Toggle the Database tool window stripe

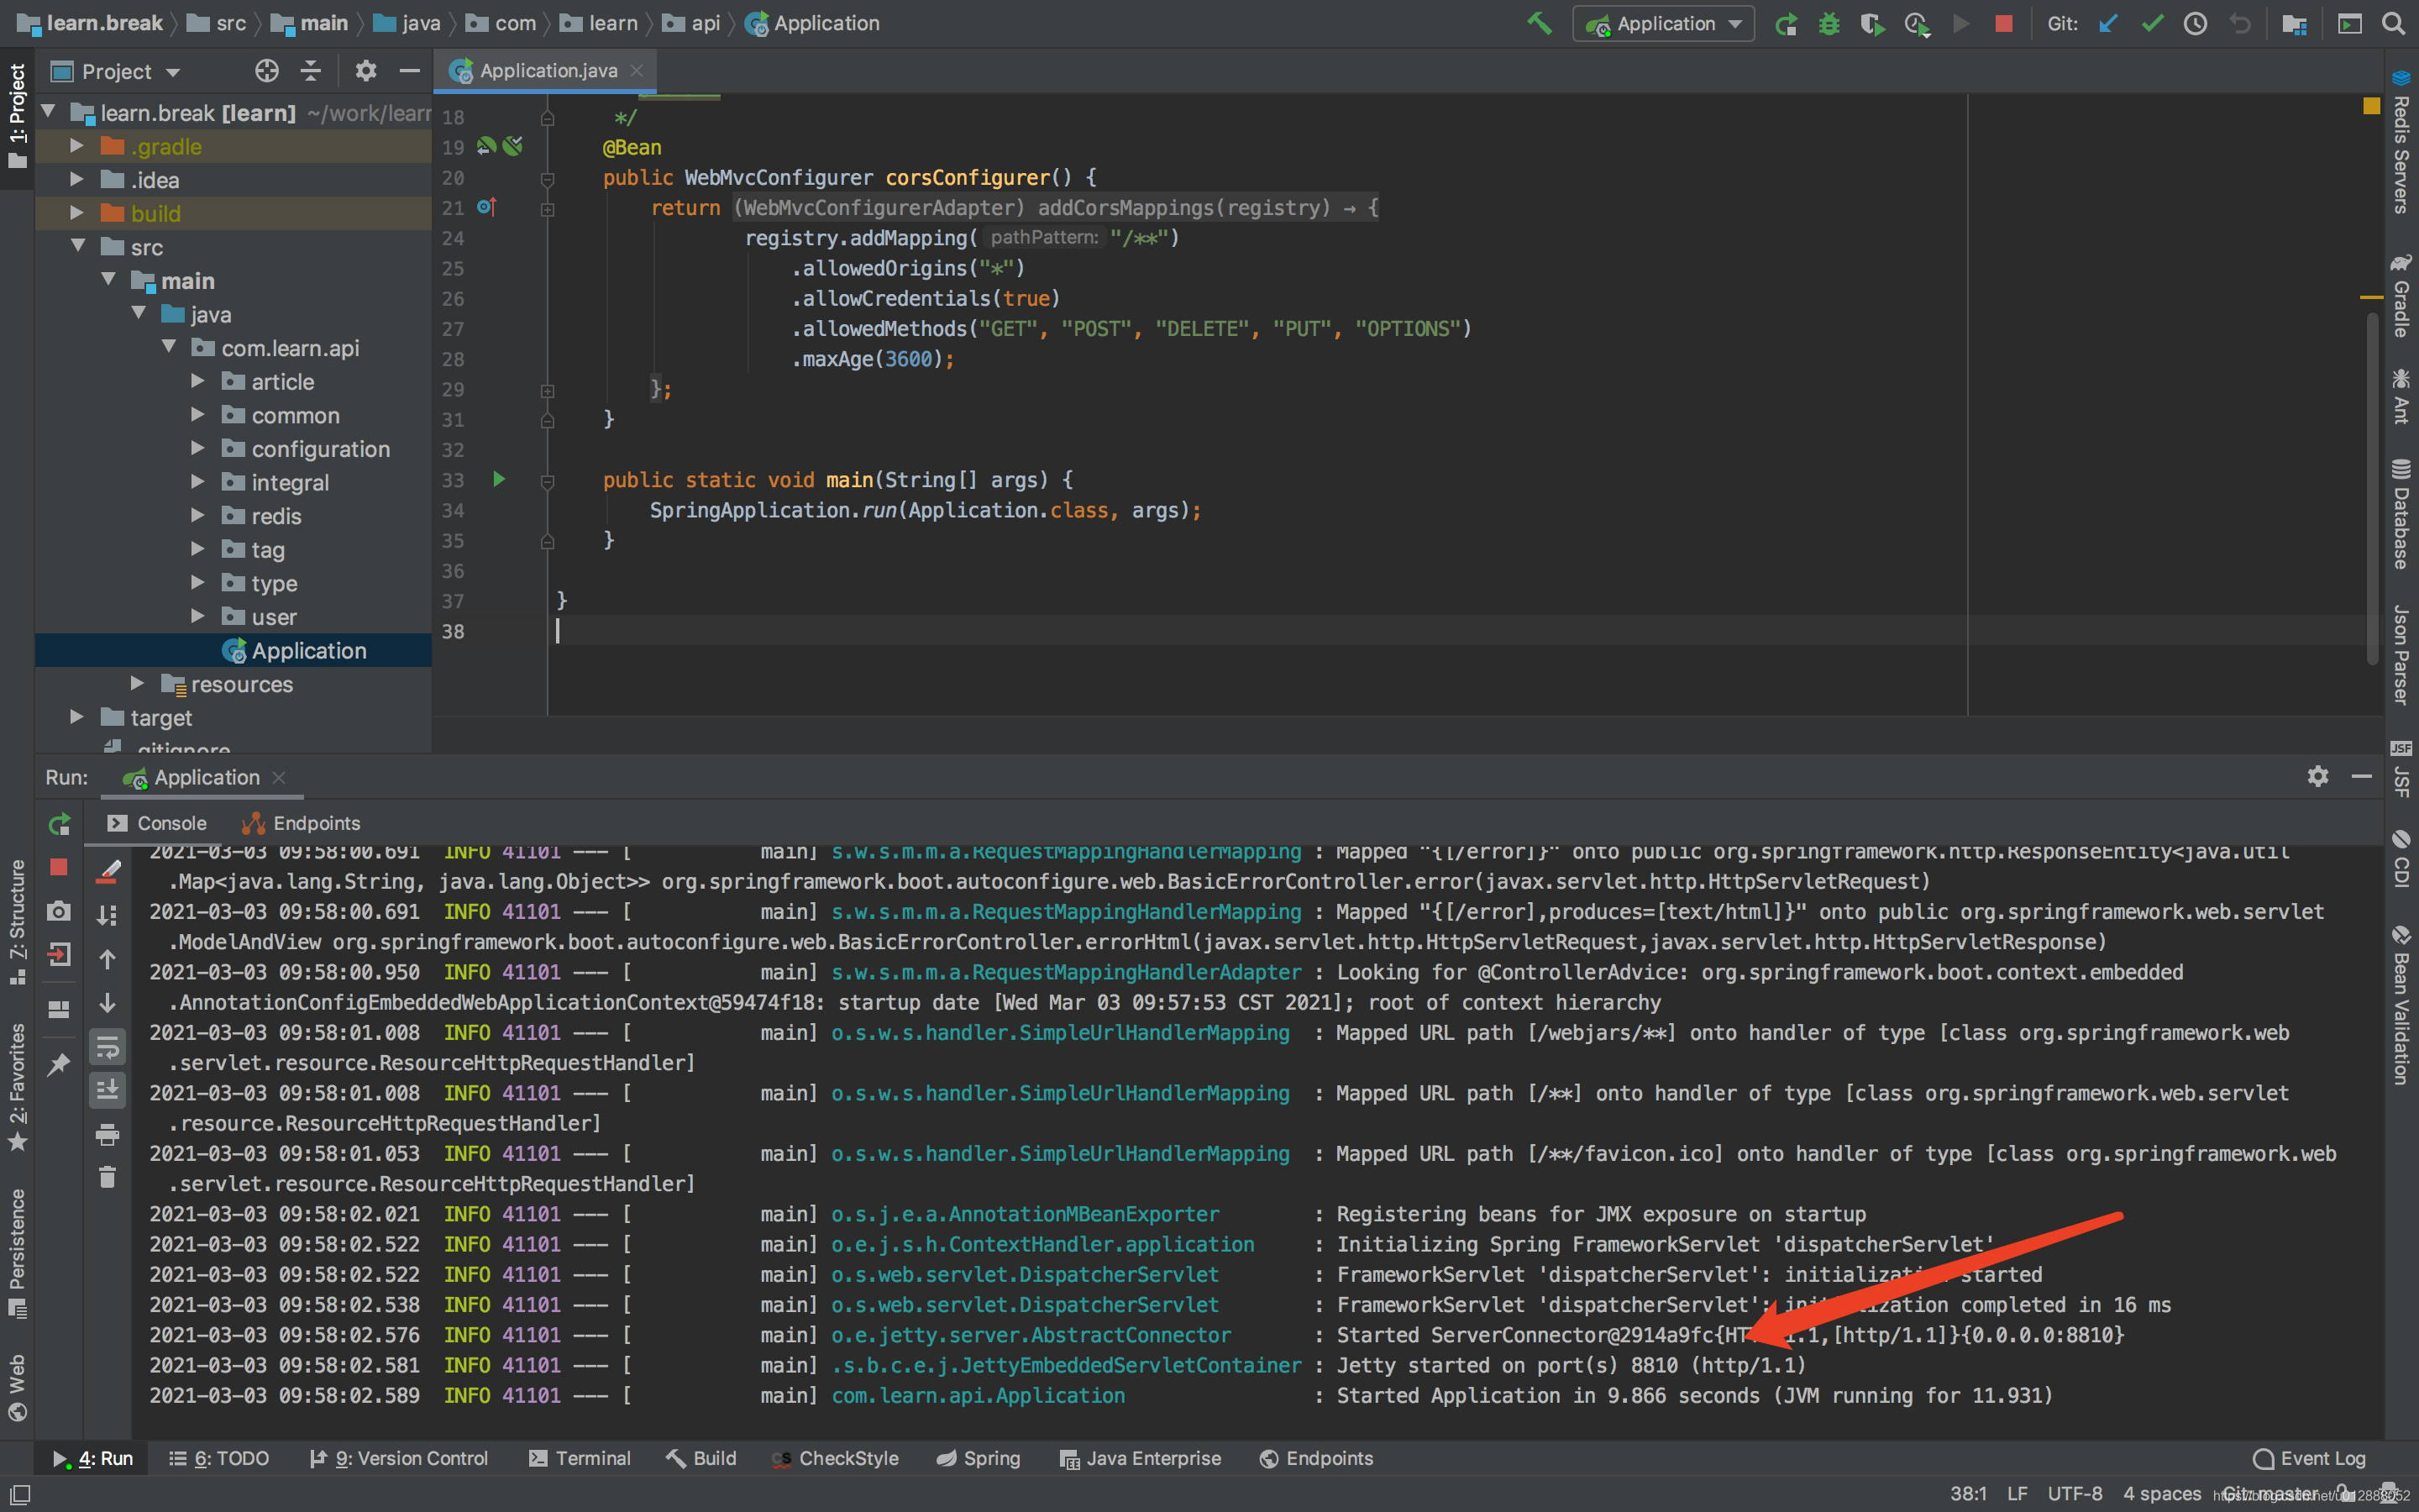click(x=2401, y=514)
